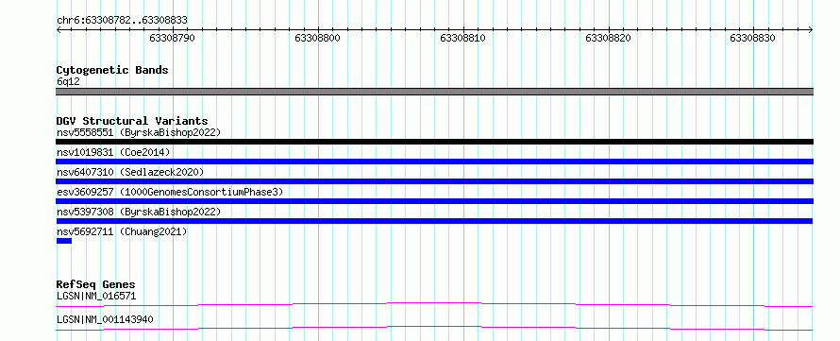Click ruler position 63308790
Viewport: 840px width, 341px height.
[172, 38]
